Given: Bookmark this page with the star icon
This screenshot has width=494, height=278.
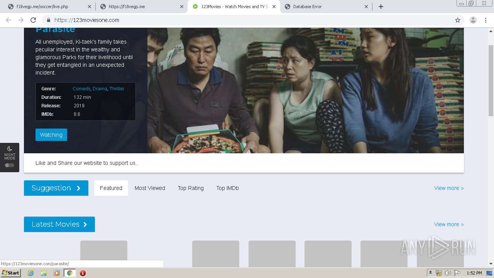Looking at the screenshot, I should click(458, 20).
